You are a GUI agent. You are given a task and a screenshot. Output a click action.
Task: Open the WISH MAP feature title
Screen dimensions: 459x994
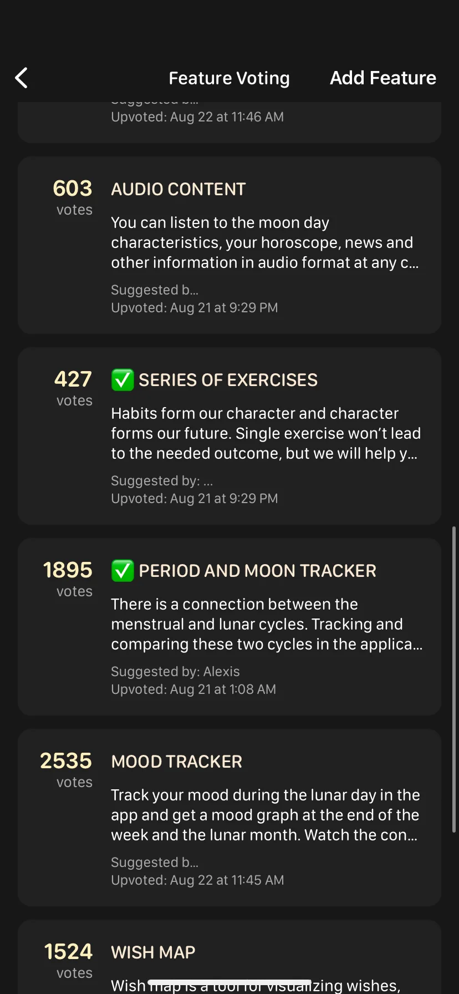click(153, 952)
